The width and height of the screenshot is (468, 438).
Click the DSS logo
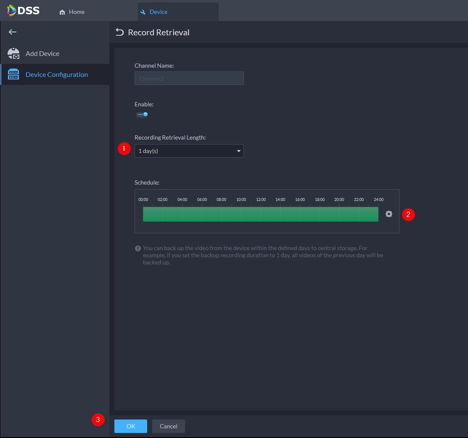click(x=23, y=11)
